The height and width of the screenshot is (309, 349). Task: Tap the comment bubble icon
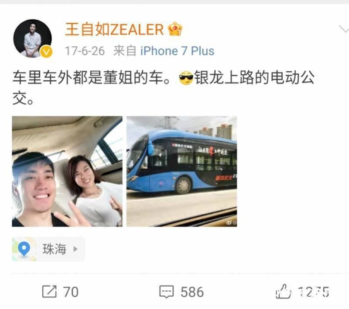[x=167, y=292]
